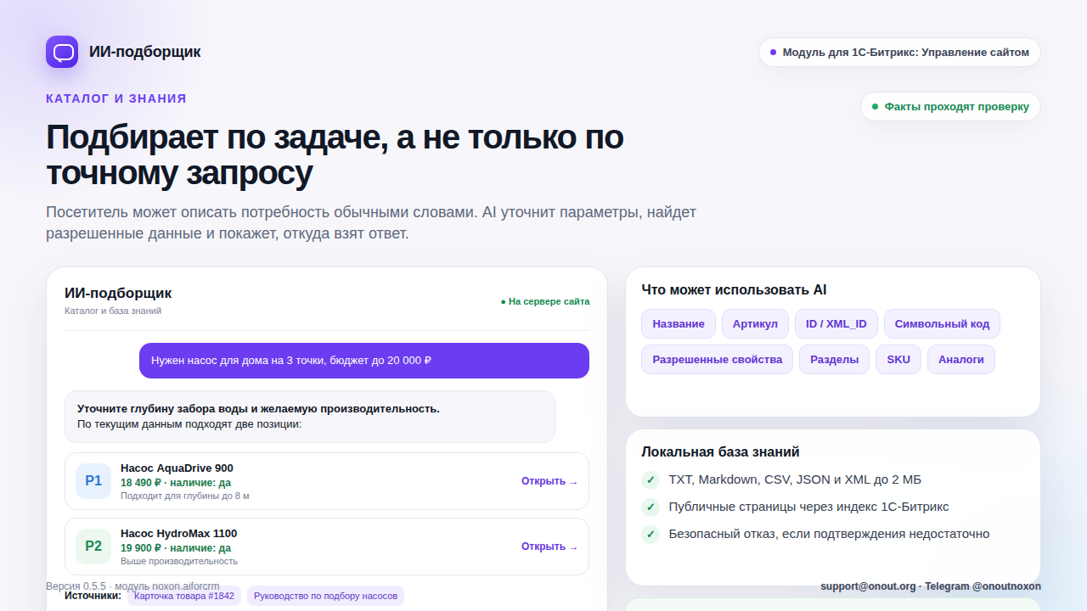Screen dimensions: 1087x611
Task: Click the price 18 490 ₽ line
Action: point(176,483)
